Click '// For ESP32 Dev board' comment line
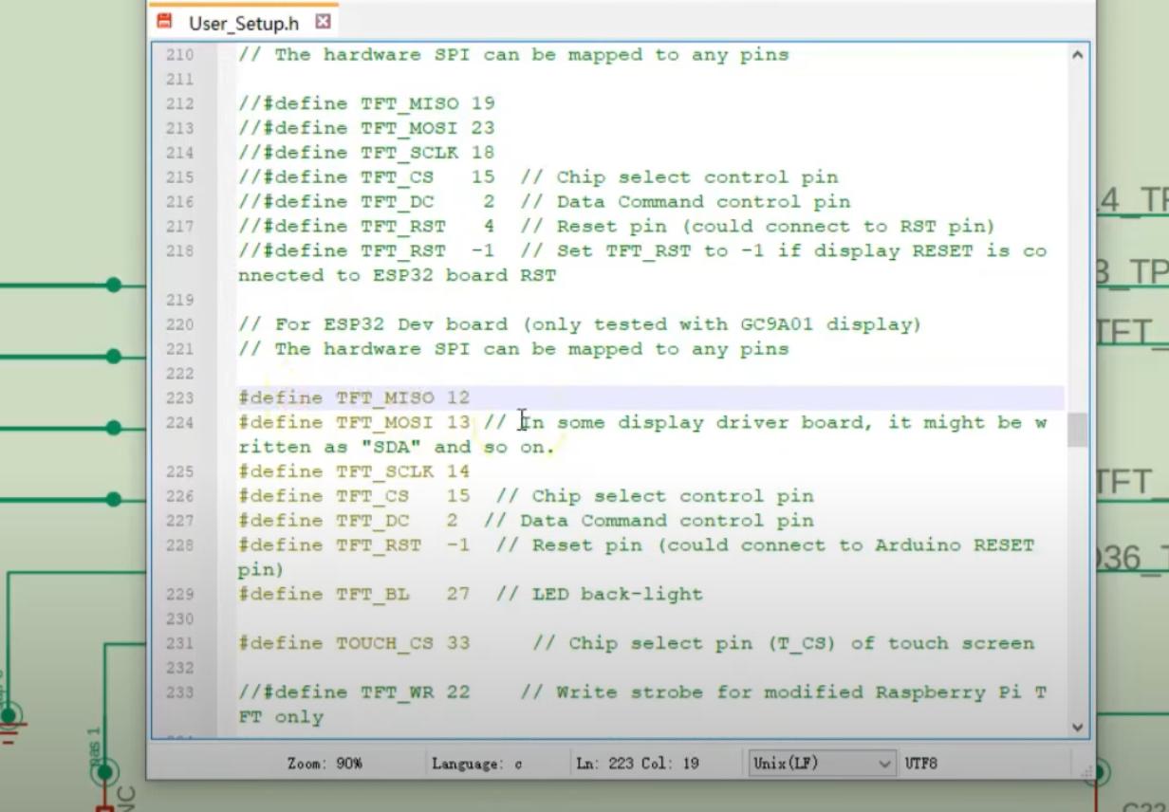This screenshot has width=1169, height=812. click(580, 324)
